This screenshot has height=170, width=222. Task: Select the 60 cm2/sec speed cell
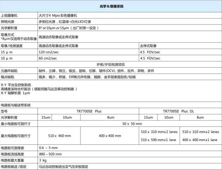(47, 58)
